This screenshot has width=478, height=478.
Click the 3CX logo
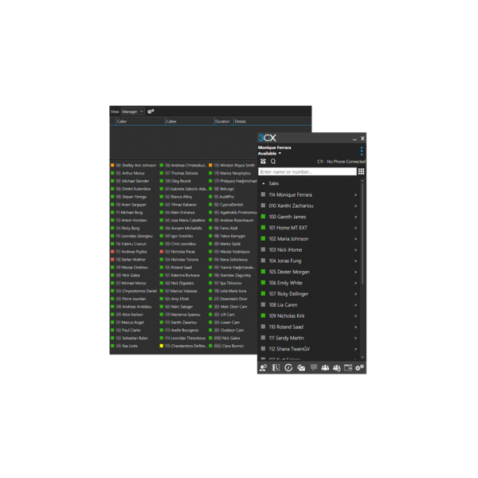[x=268, y=138]
